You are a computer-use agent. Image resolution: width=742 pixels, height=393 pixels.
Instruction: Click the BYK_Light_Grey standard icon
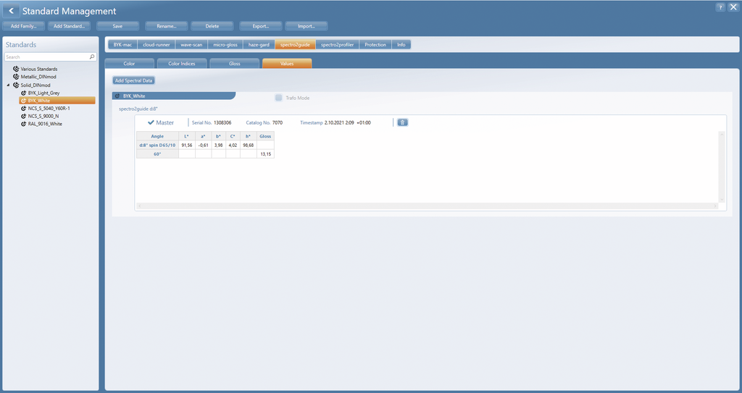(24, 93)
